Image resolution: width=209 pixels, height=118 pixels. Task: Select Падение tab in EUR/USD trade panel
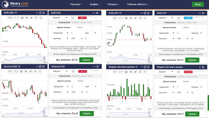(75, 22)
